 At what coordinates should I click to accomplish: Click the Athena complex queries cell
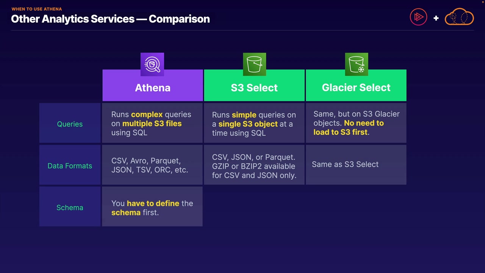click(152, 124)
